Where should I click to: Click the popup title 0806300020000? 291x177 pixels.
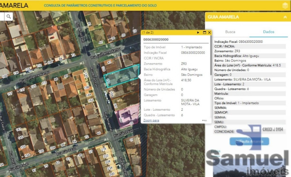click(x=156, y=40)
